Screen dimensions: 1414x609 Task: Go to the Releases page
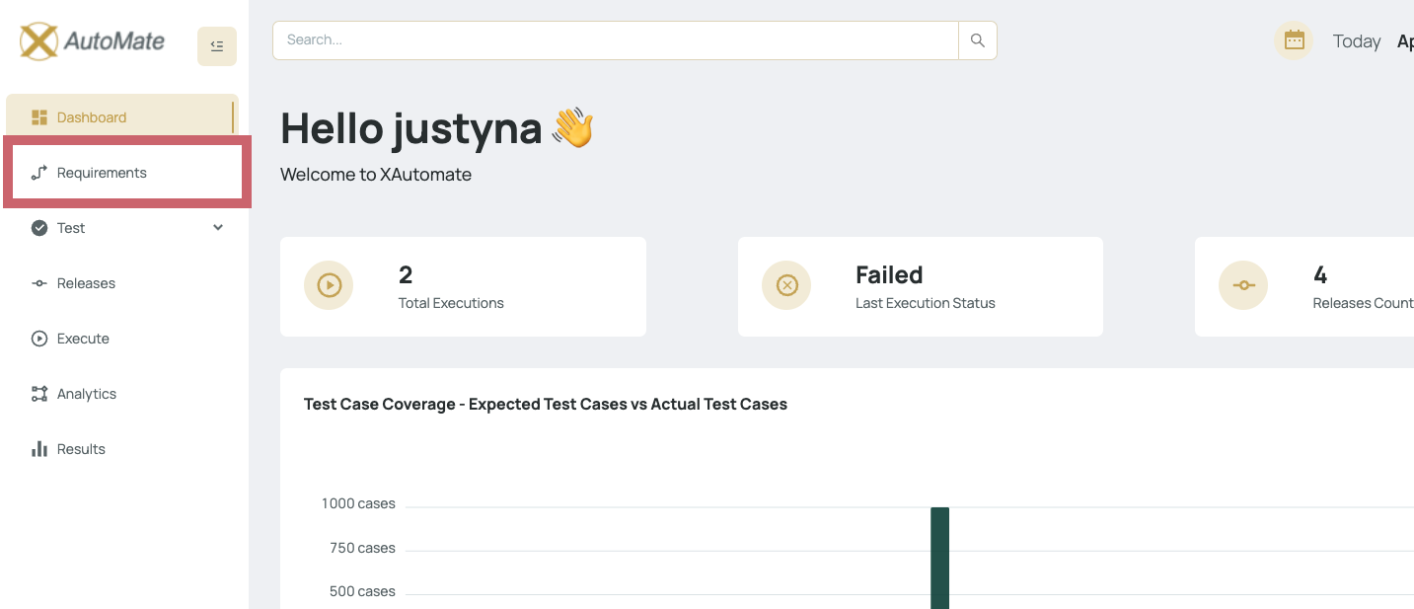click(x=86, y=283)
